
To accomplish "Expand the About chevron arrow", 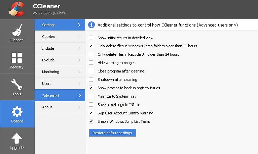I will click(x=79, y=107).
